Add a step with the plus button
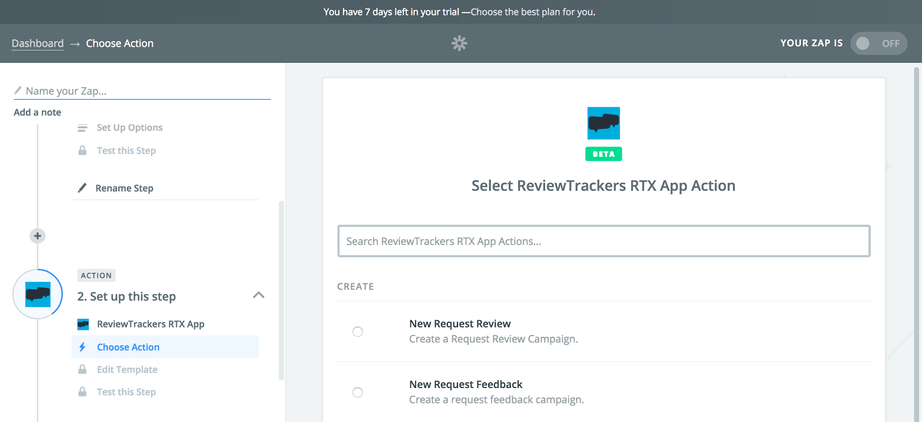922x422 pixels. [x=37, y=236]
